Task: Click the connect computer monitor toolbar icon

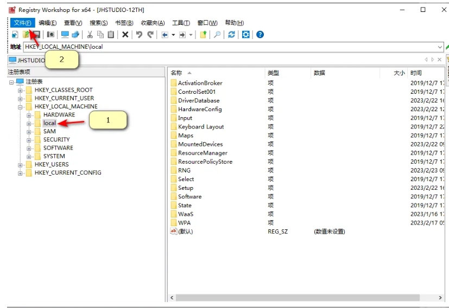Action: click(65, 35)
